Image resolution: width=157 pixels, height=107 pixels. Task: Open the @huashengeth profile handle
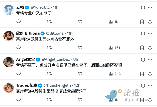[57, 85]
